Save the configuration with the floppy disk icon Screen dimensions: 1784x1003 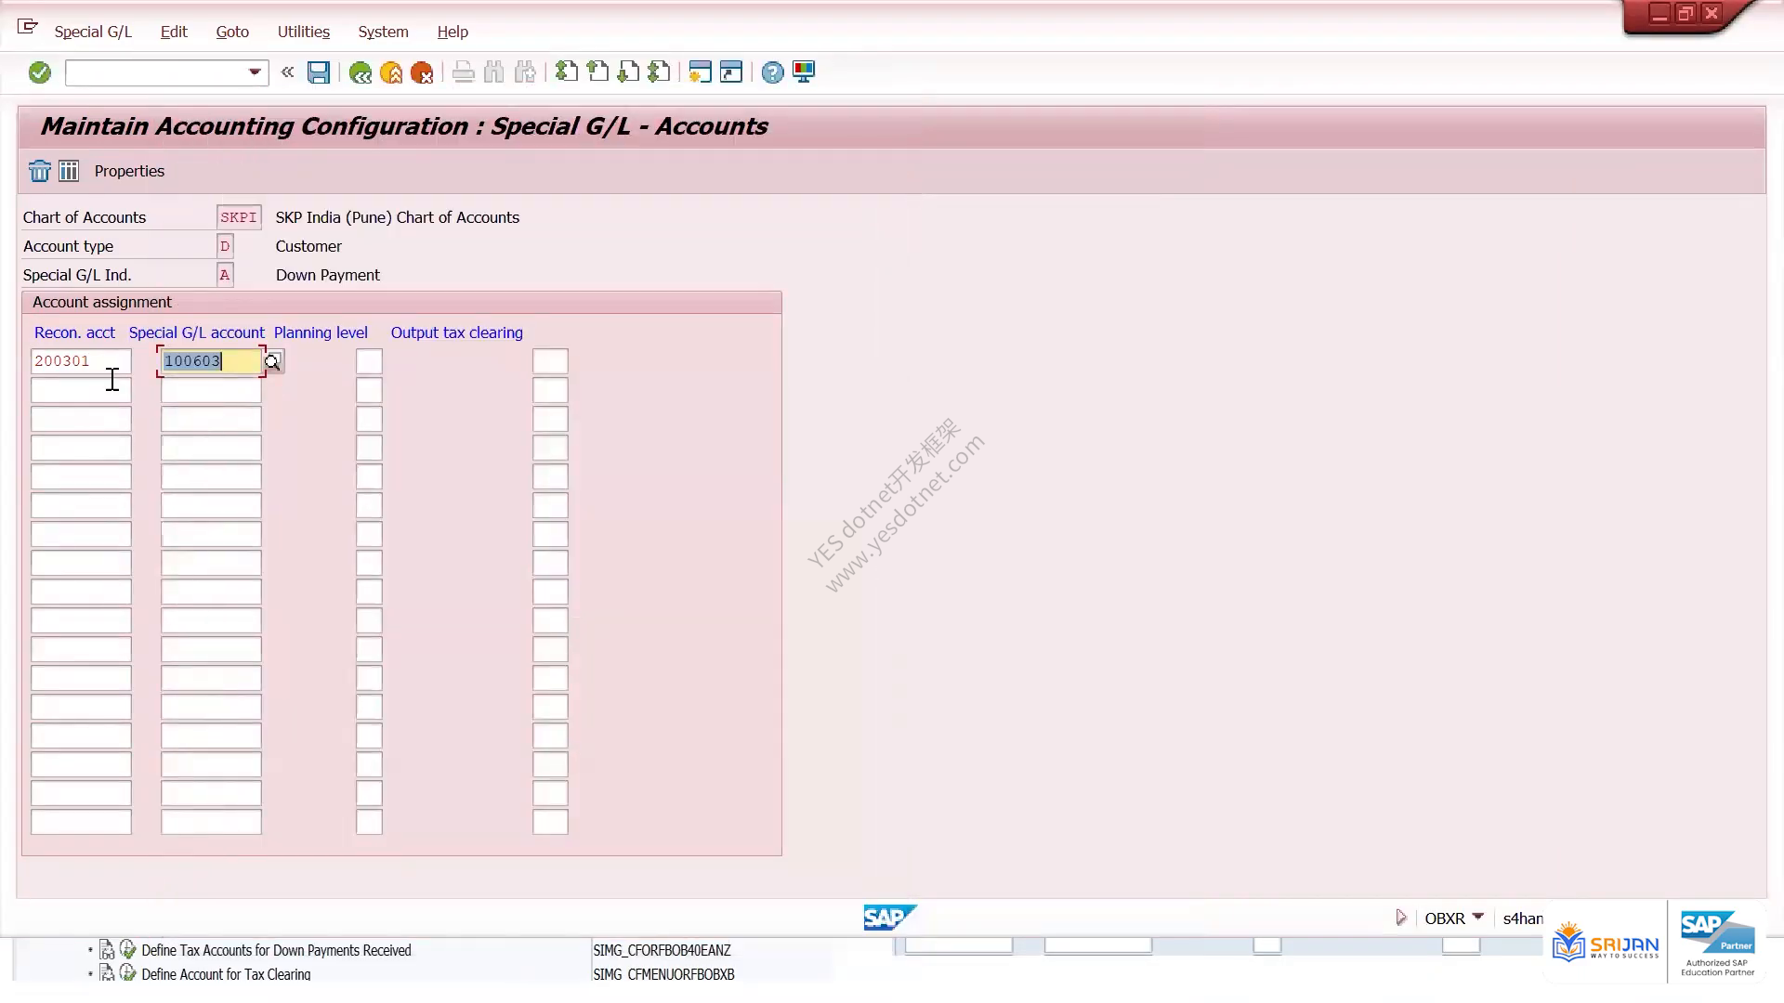(x=319, y=72)
